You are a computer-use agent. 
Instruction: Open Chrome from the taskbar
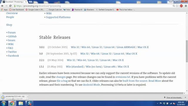12,103
